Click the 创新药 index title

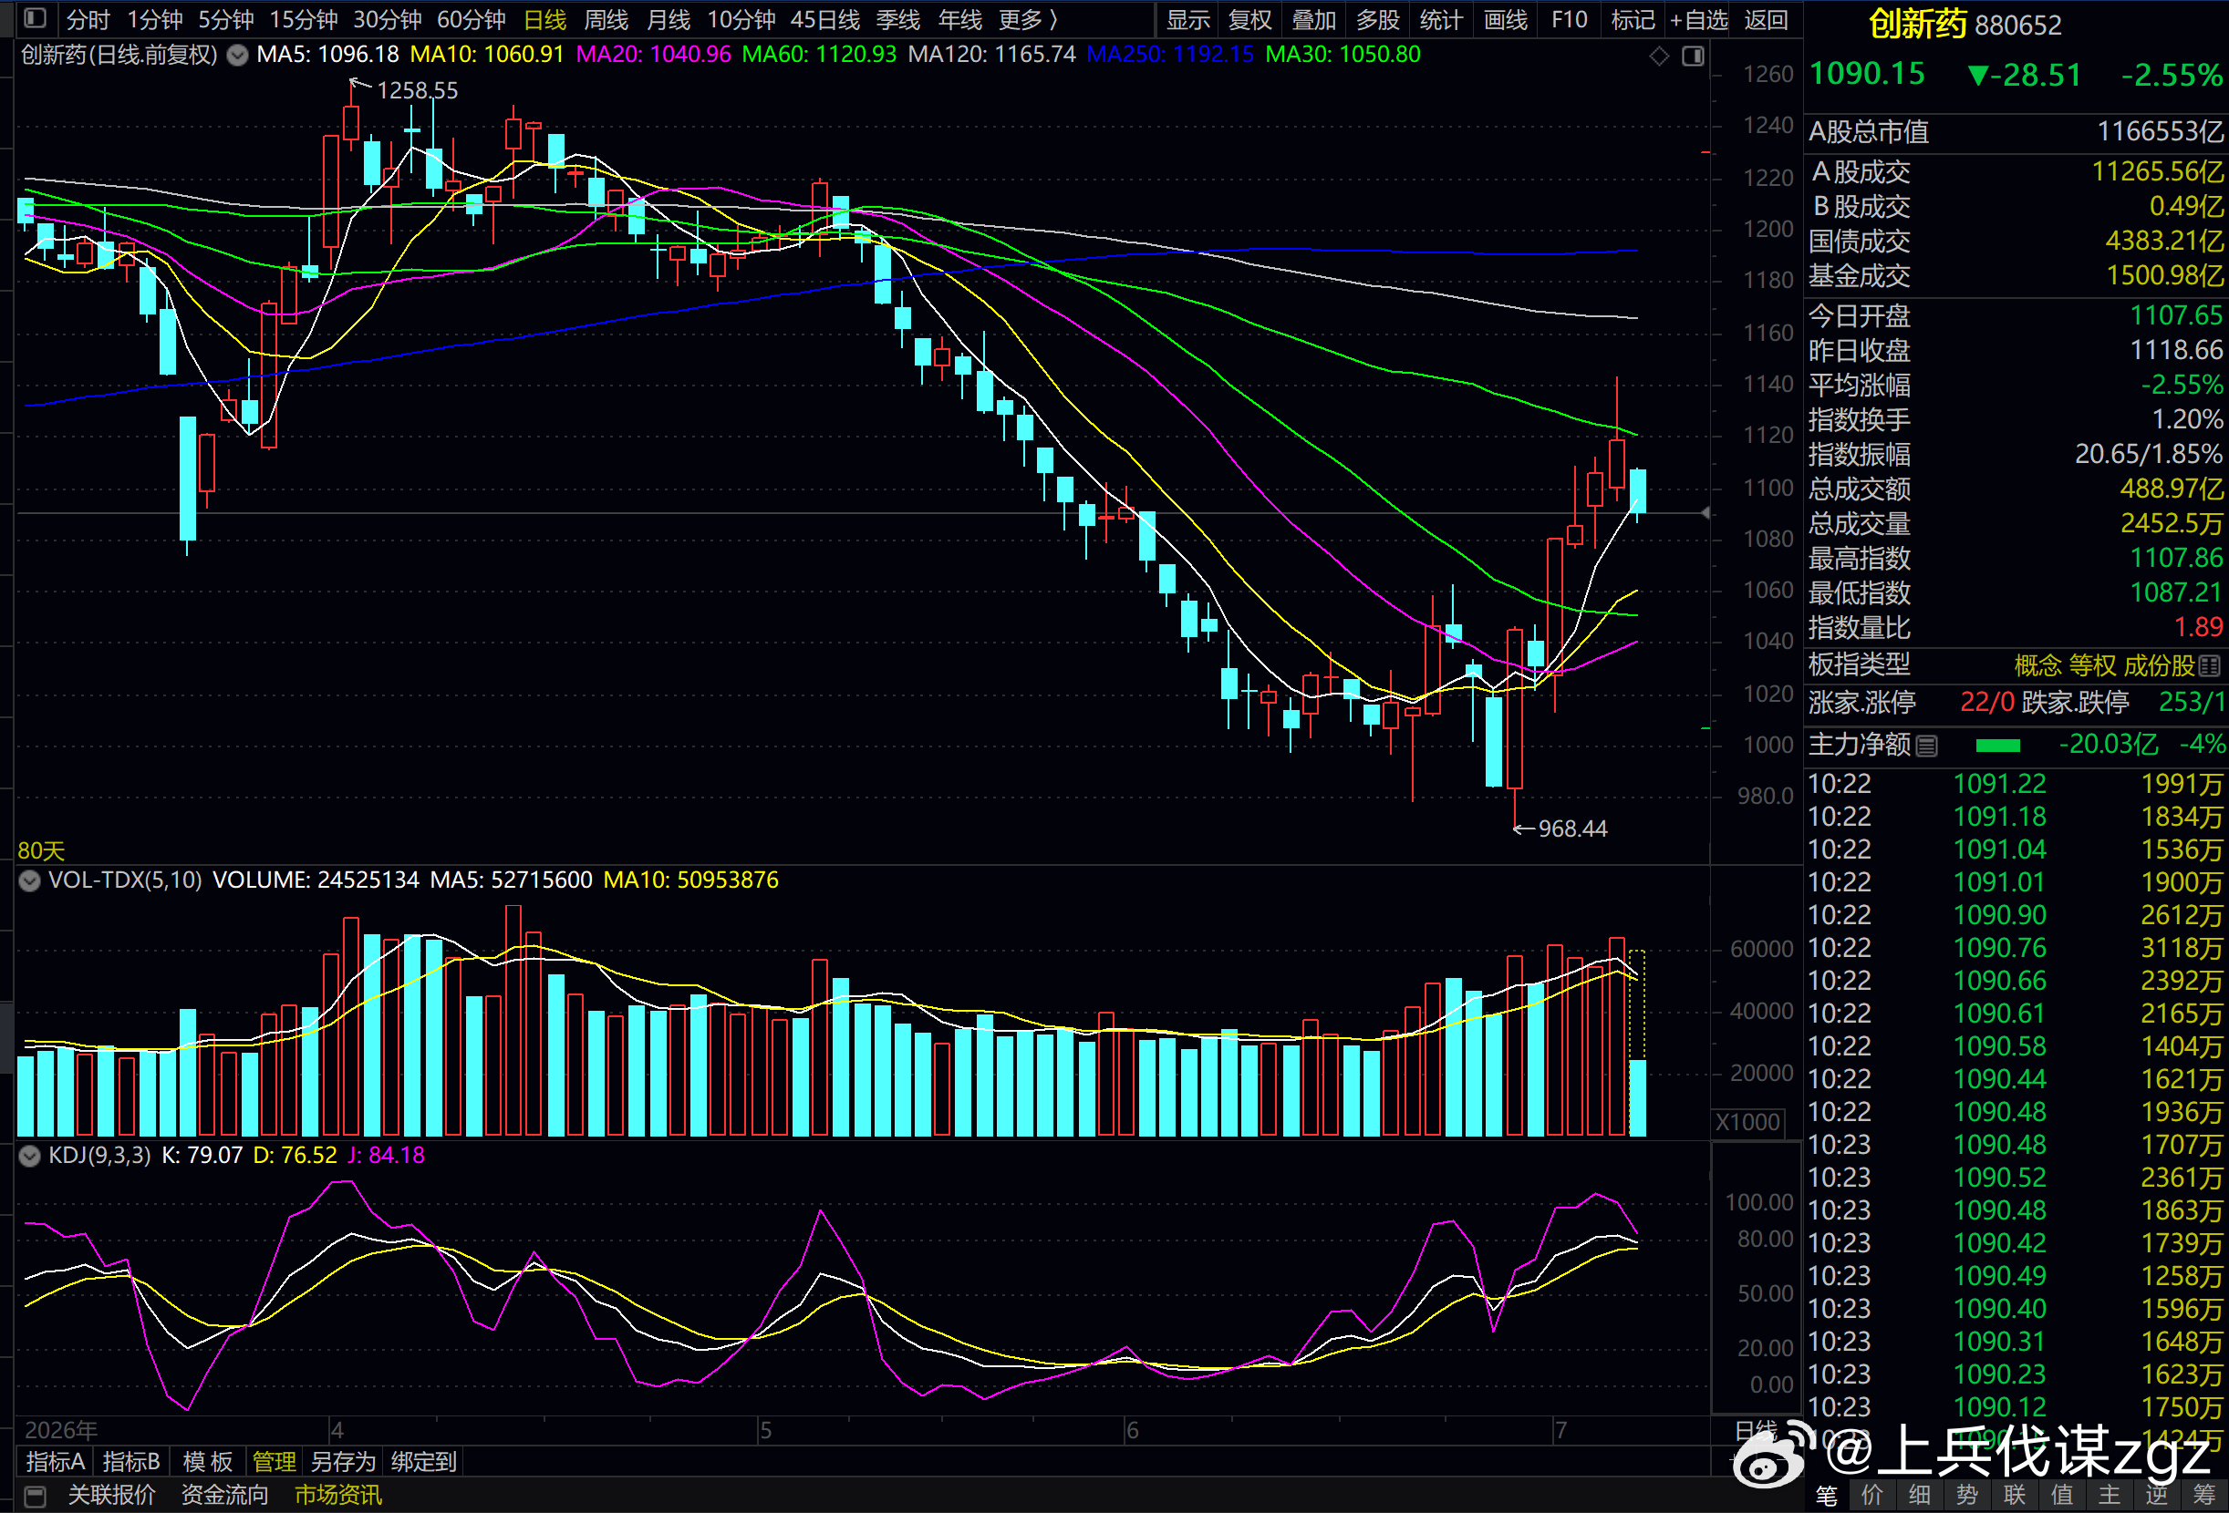(1918, 24)
